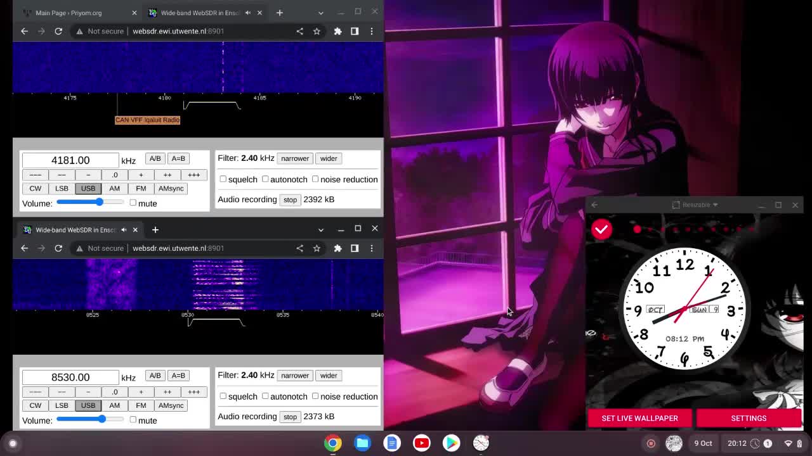
Task: Click the CAN VFF Iqaluit Radio label
Action: [x=147, y=120]
